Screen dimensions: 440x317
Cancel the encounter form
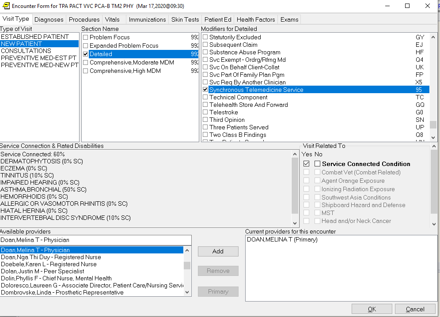point(415,309)
